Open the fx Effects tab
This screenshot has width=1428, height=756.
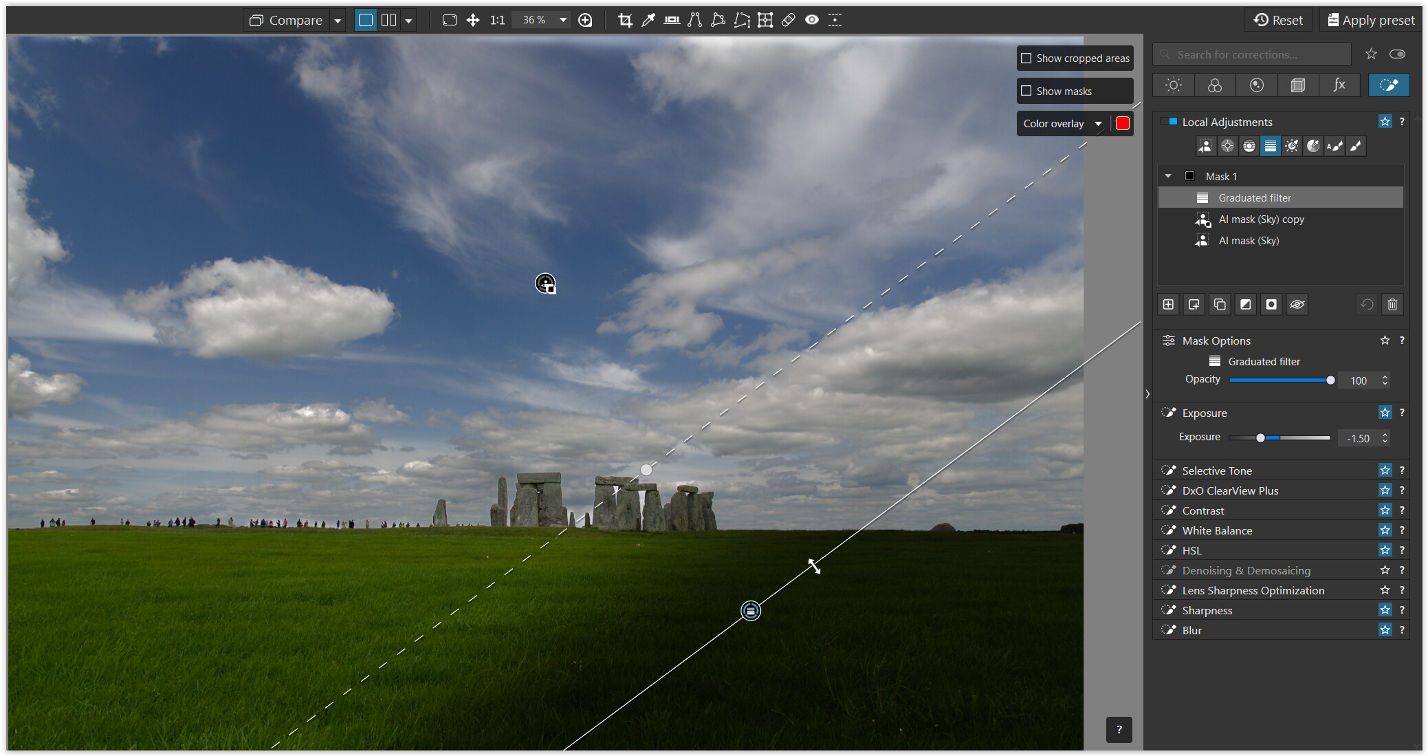point(1339,85)
